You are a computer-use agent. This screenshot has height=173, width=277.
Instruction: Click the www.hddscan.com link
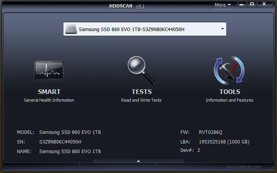tap(243, 167)
